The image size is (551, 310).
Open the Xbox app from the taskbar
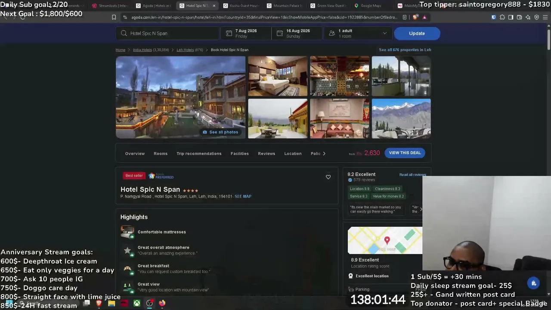tap(136, 303)
